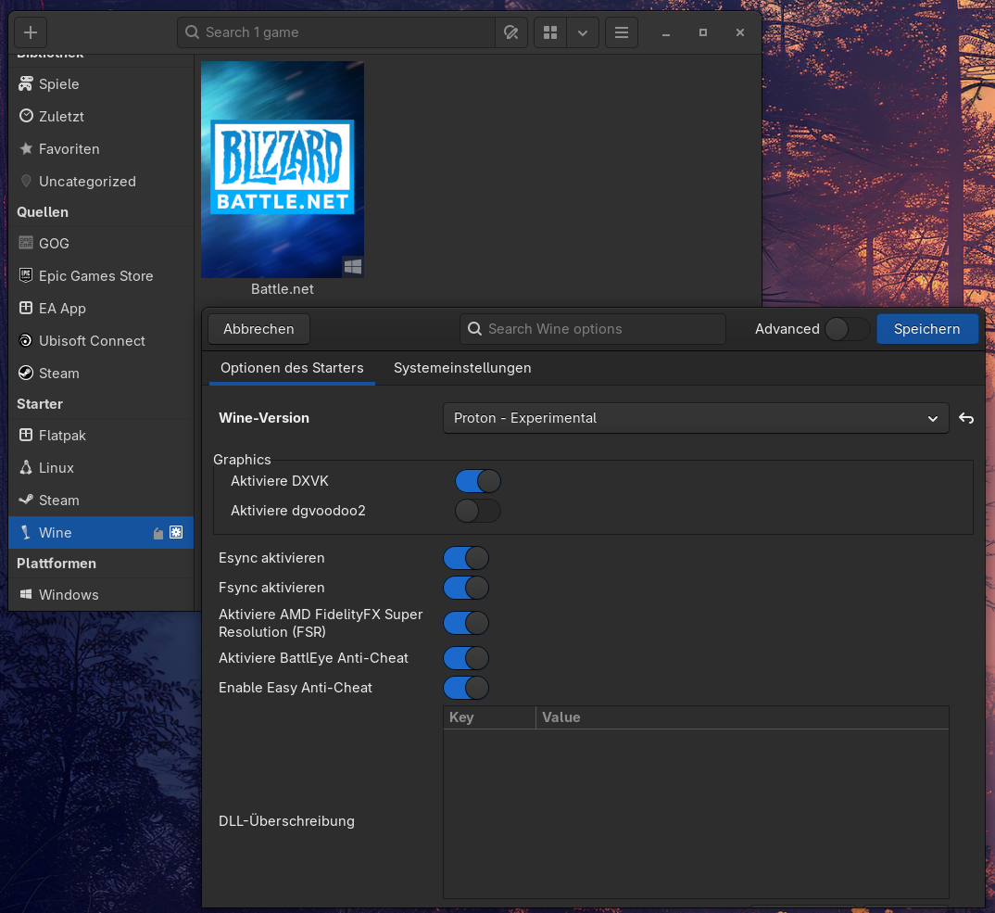Switch to Systemeinstellungen tab
This screenshot has height=913, width=995.
(x=462, y=368)
